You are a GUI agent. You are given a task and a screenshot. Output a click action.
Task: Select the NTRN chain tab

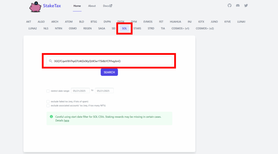[59, 28]
